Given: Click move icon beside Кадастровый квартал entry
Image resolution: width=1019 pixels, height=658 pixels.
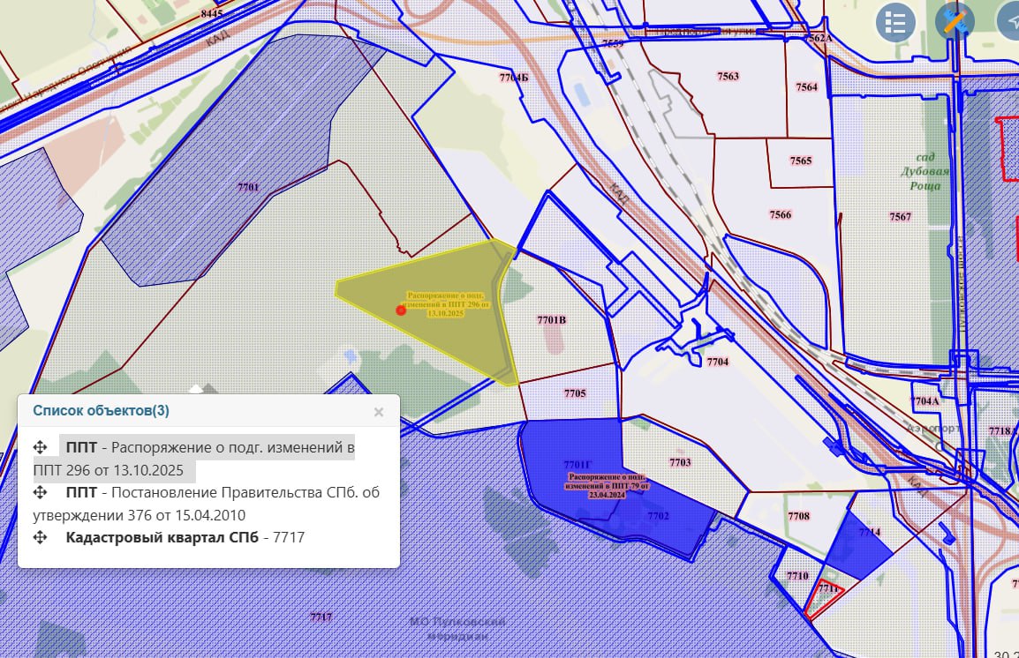Looking at the screenshot, I should click(x=40, y=537).
